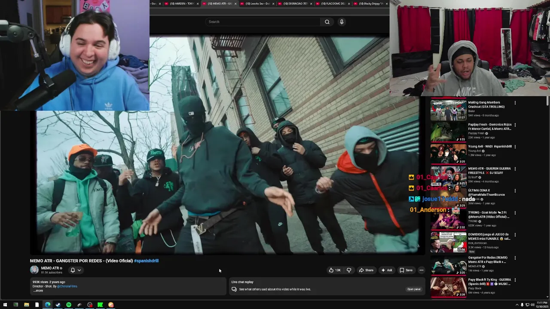
Task: Open File Explorer from the taskbar
Action: 27,305
